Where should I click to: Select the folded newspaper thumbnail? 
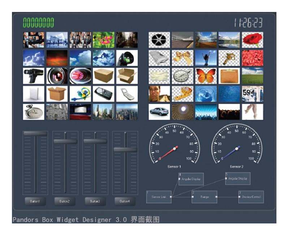[159, 58]
